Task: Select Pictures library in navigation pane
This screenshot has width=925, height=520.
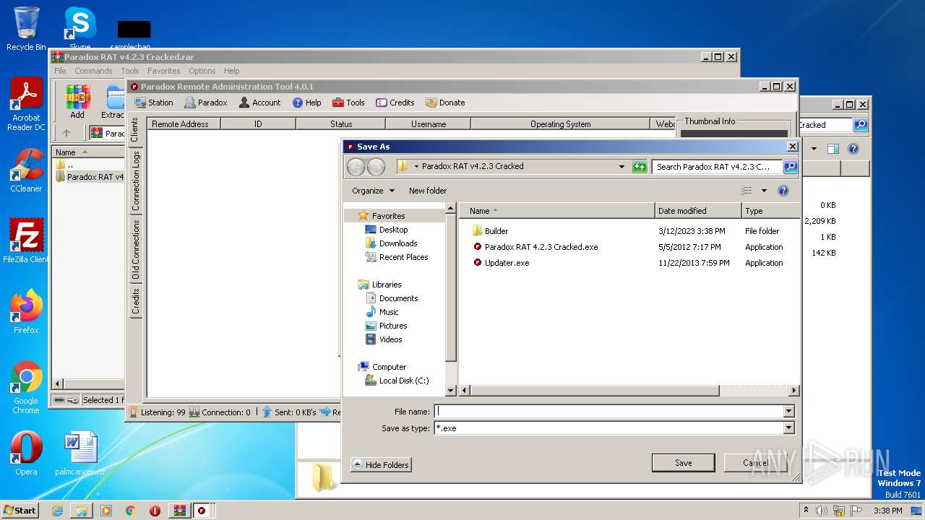Action: 393,326
